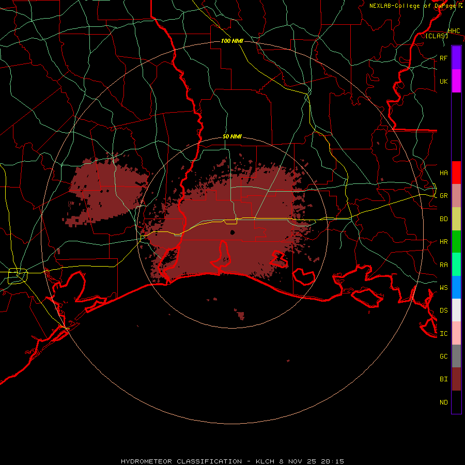465x465 pixels.
Task: Click the IC pink legend swatch
Action: (456, 333)
